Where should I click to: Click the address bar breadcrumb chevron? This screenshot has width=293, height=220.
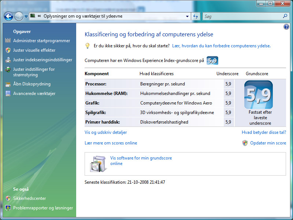coord(39,16)
